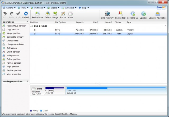The height and width of the screenshot is (117, 169).
Task: Select the Resize/Move toolbar icon
Action: [x=37, y=15]
